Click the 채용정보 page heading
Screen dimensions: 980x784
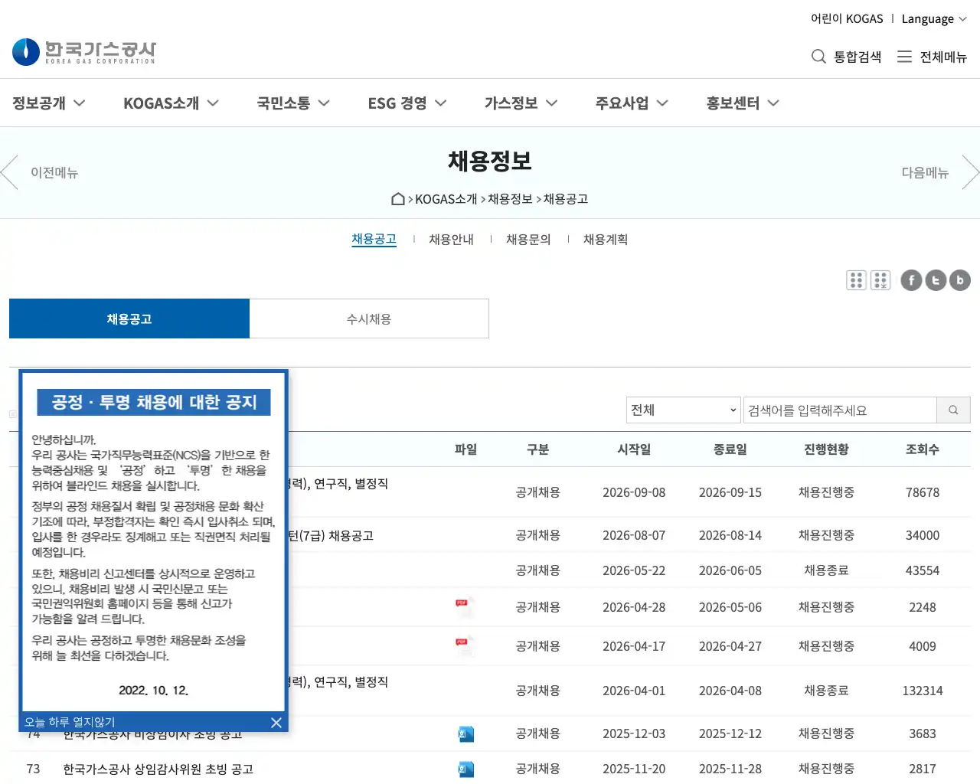(490, 161)
